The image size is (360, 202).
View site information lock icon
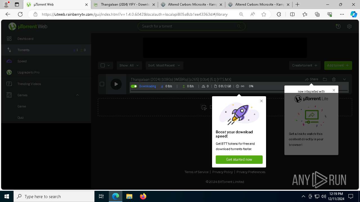click(35, 14)
